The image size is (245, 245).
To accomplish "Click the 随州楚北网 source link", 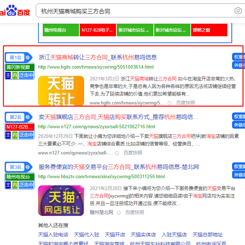I will (101, 212).
